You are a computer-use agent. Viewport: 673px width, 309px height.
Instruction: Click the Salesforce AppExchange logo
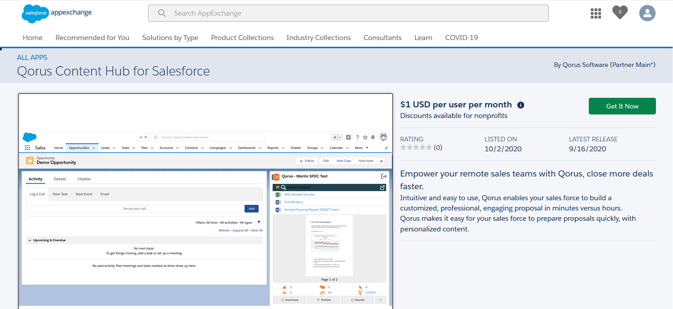tap(57, 13)
